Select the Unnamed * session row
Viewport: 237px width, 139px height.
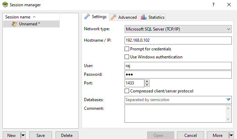(31, 24)
